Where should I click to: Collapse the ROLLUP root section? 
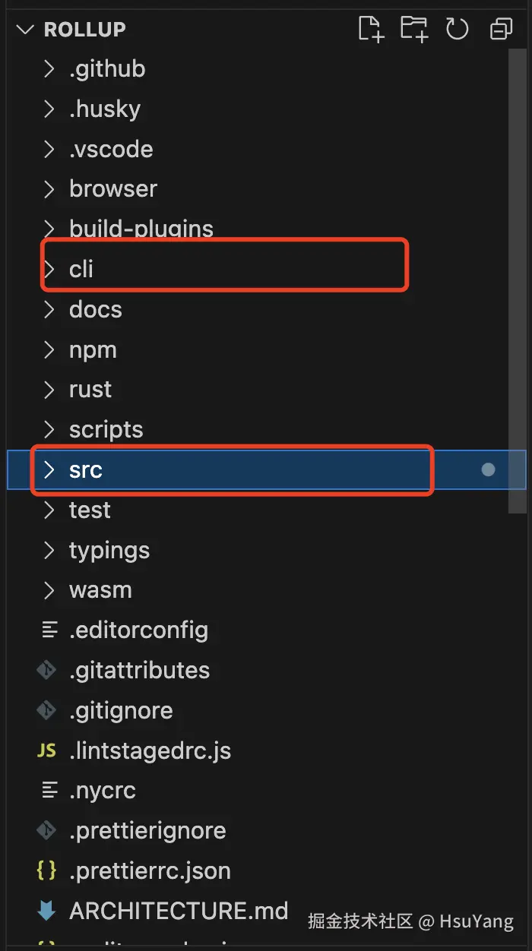point(26,30)
